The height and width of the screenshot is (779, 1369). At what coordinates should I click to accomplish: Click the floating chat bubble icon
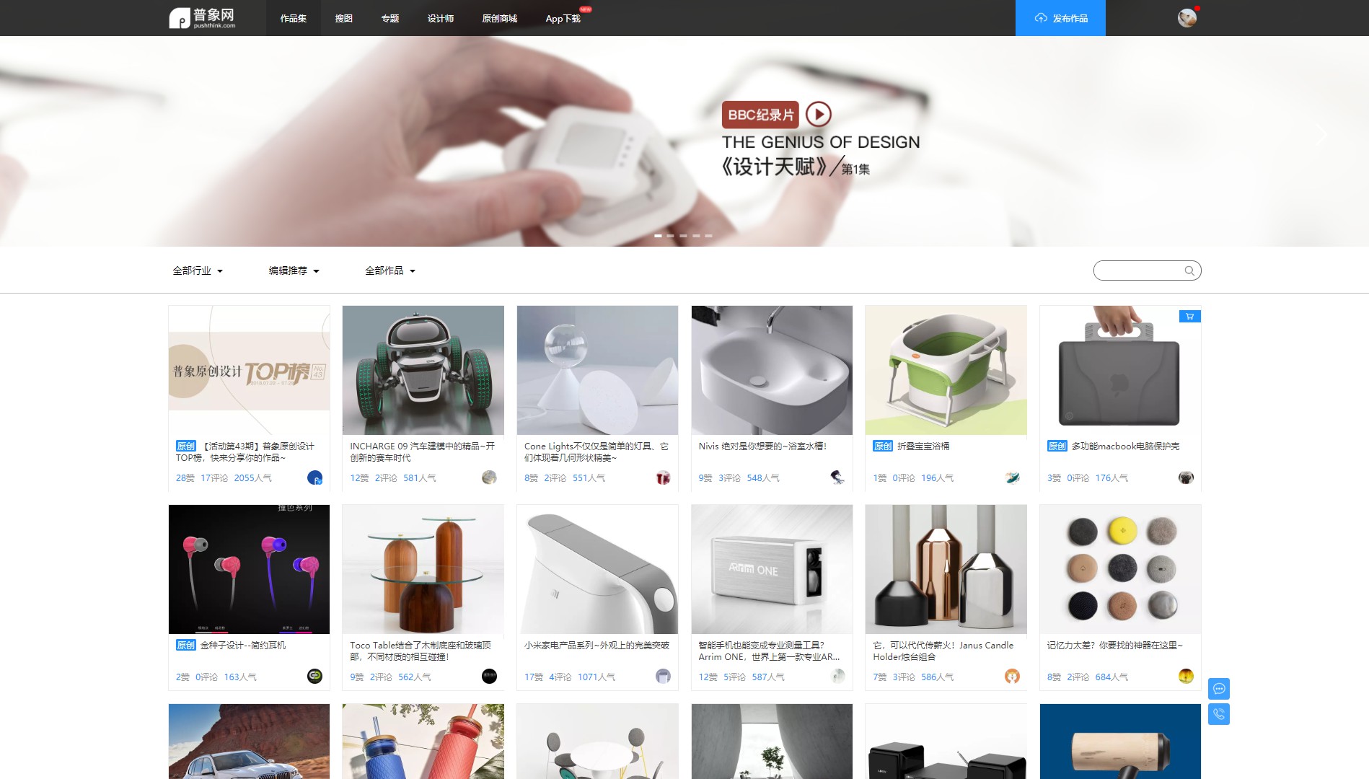(x=1218, y=689)
